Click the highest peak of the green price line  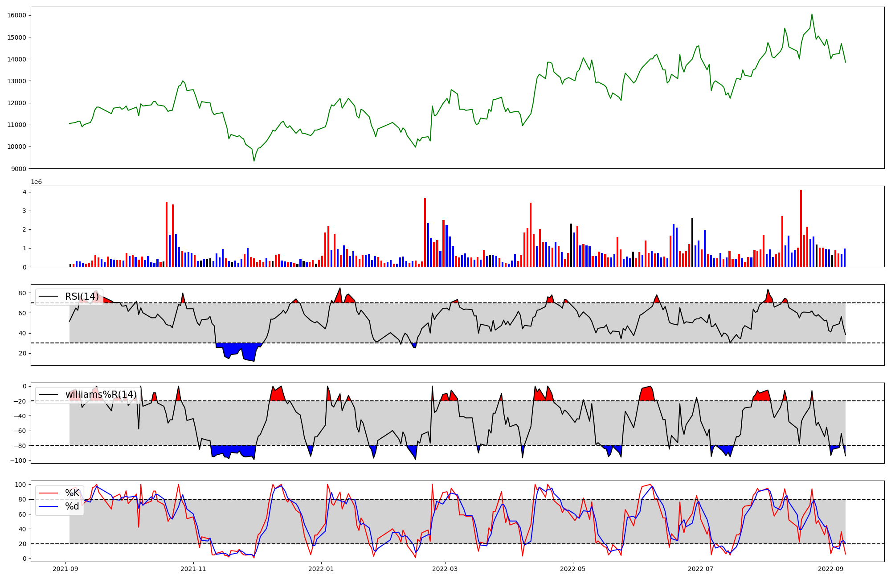tap(812, 14)
